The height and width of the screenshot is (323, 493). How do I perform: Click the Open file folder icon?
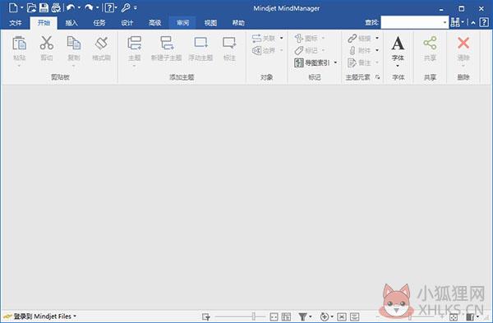(31, 7)
